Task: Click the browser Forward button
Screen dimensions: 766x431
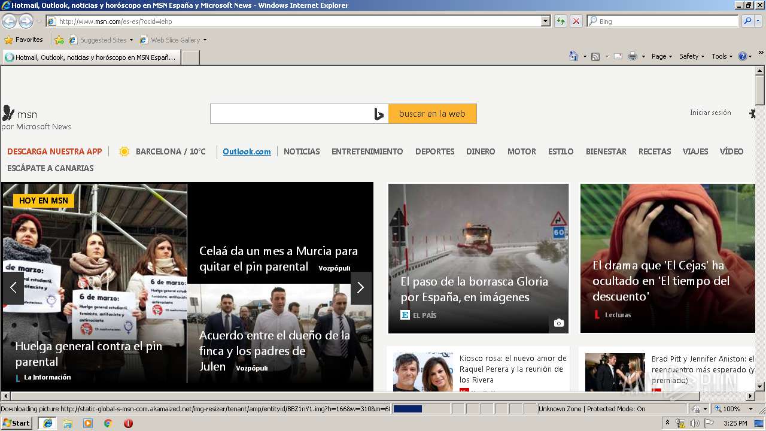Action: pyautogui.click(x=26, y=21)
